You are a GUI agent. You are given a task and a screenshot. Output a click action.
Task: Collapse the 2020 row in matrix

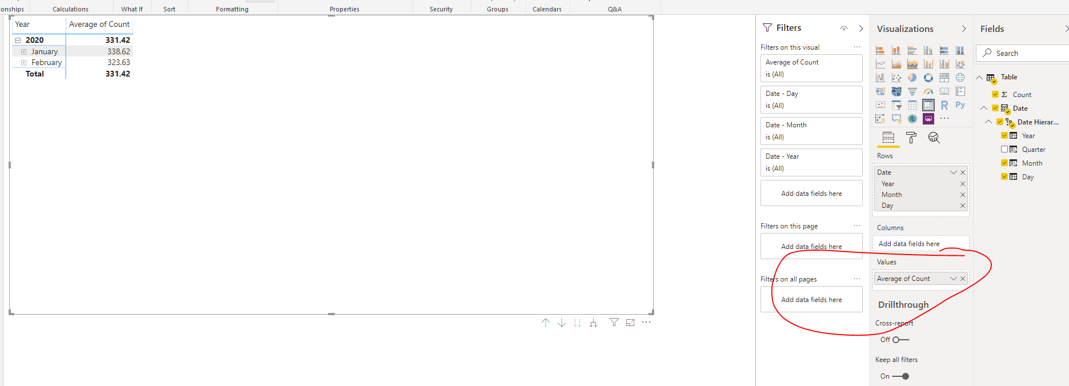tap(18, 40)
